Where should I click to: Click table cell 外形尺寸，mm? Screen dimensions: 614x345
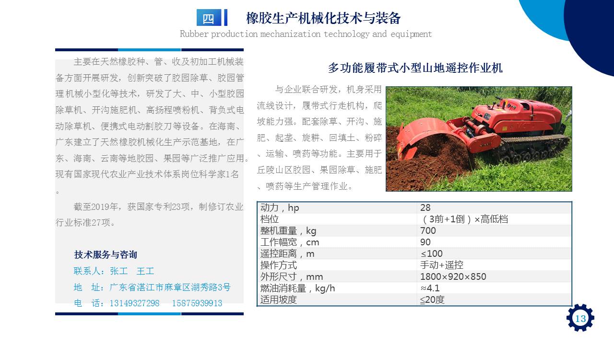338,276
